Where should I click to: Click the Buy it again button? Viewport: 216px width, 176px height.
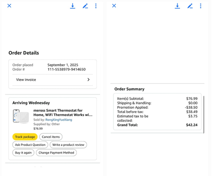23,153
